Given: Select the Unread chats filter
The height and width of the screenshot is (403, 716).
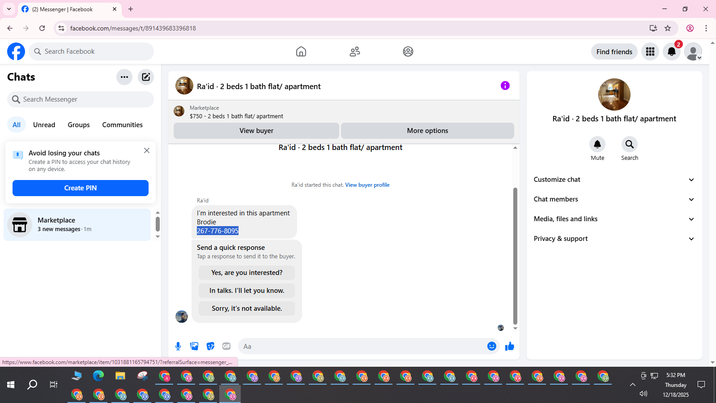Looking at the screenshot, I should click(x=44, y=125).
